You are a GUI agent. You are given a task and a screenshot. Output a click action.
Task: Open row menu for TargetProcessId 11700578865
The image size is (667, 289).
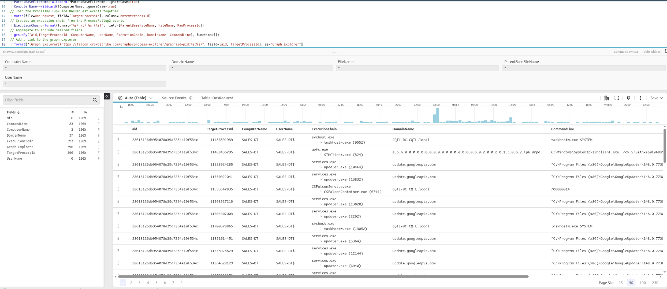(x=118, y=226)
